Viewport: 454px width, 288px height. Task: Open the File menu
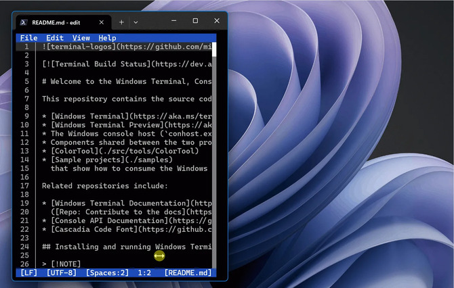[x=28, y=38]
